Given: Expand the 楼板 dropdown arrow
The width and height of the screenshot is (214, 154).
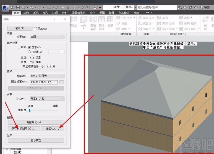Looking at the screenshot, I should pos(83,29).
